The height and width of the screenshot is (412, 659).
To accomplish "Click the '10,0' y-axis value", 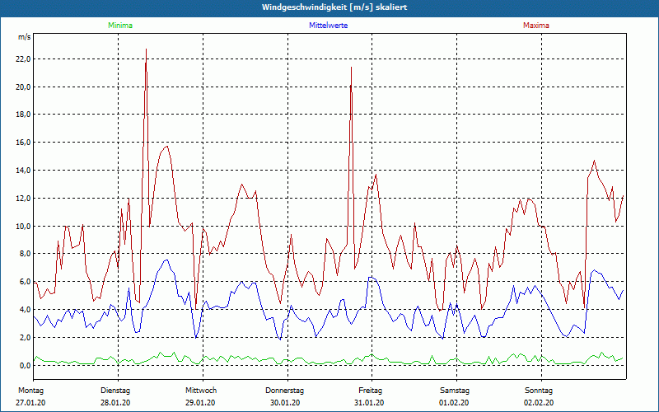I will (x=23, y=226).
